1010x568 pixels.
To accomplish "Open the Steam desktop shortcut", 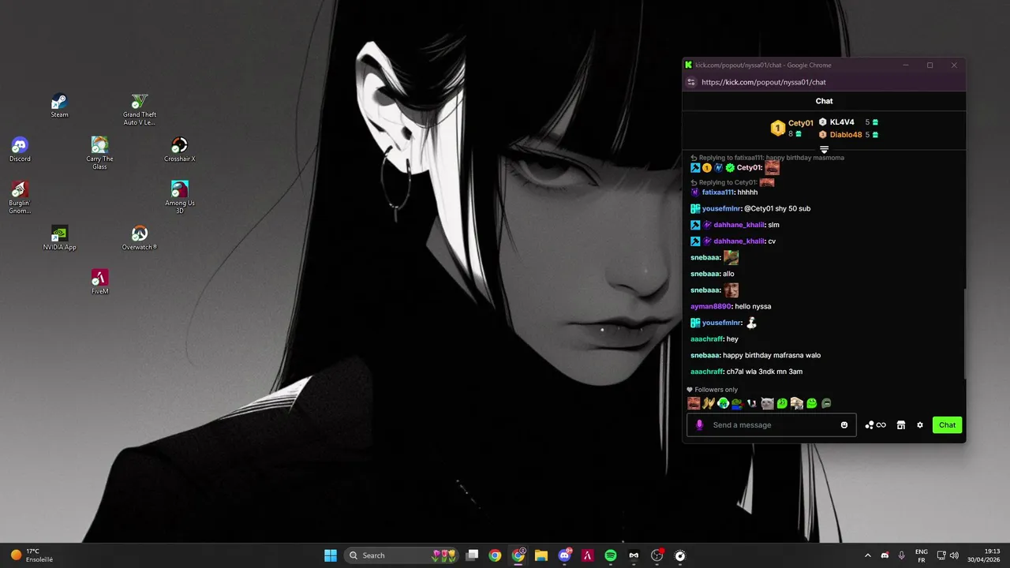I will 59,106.
